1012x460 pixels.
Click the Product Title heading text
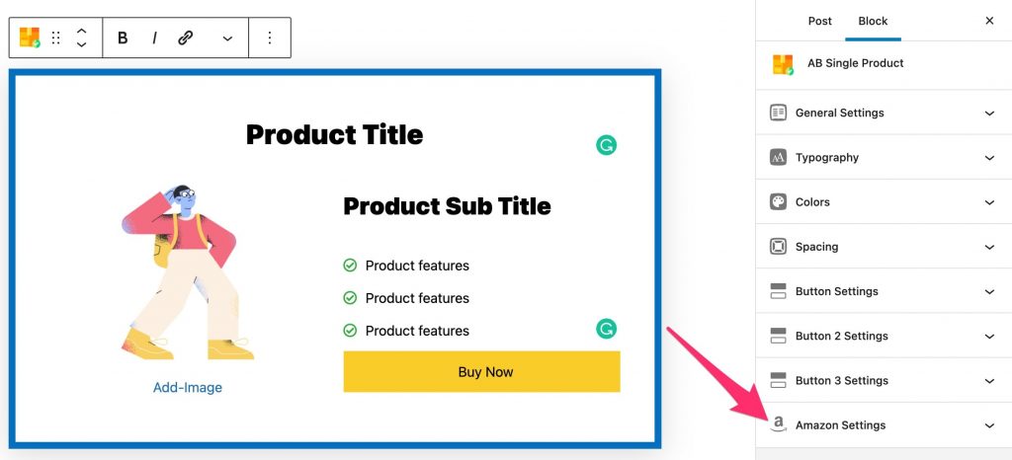pos(334,134)
